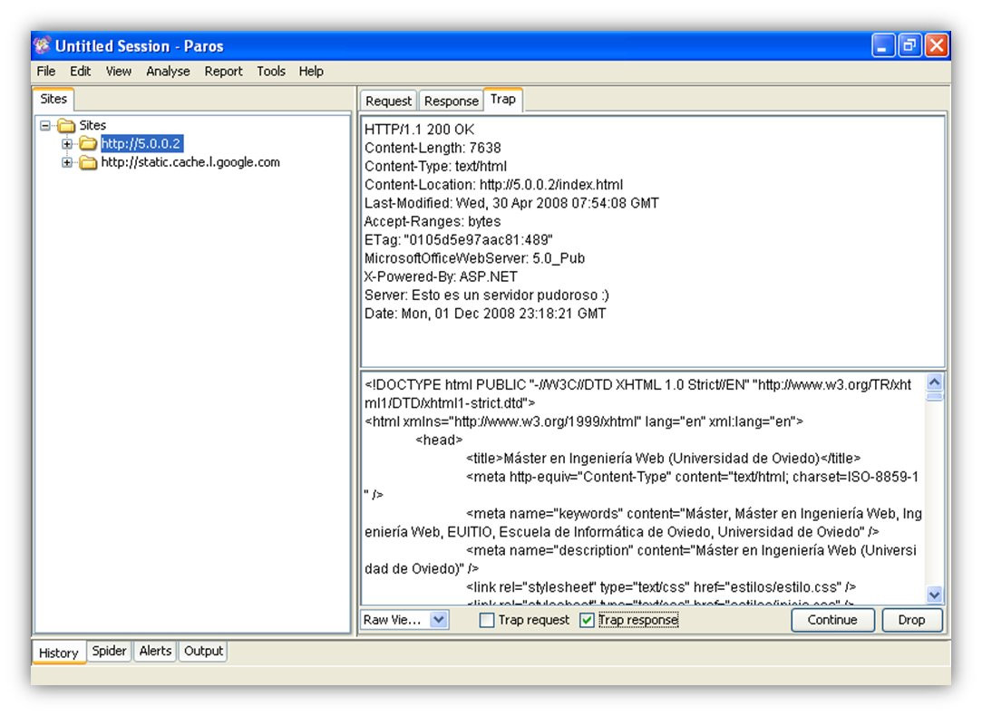Viewport: 982px width, 716px height.
Task: Uncheck the Trap response checkbox
Action: pyautogui.click(x=587, y=620)
